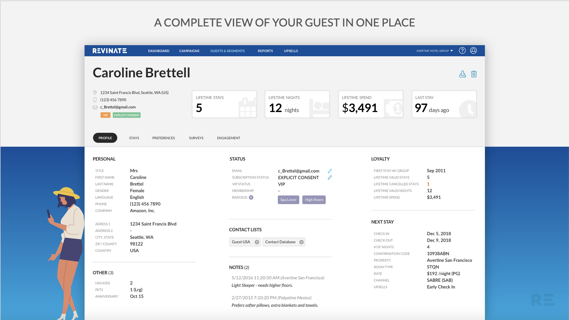This screenshot has height=320, width=569.
Task: Open Guests & Segments menu
Action: click(x=227, y=51)
